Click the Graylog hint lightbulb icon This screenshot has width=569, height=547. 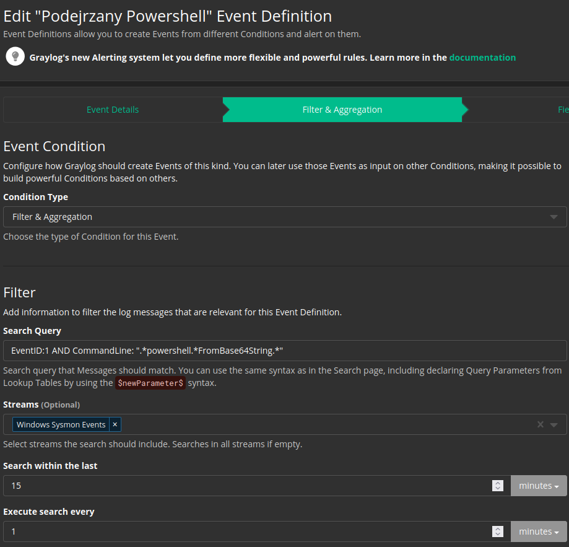pos(15,56)
